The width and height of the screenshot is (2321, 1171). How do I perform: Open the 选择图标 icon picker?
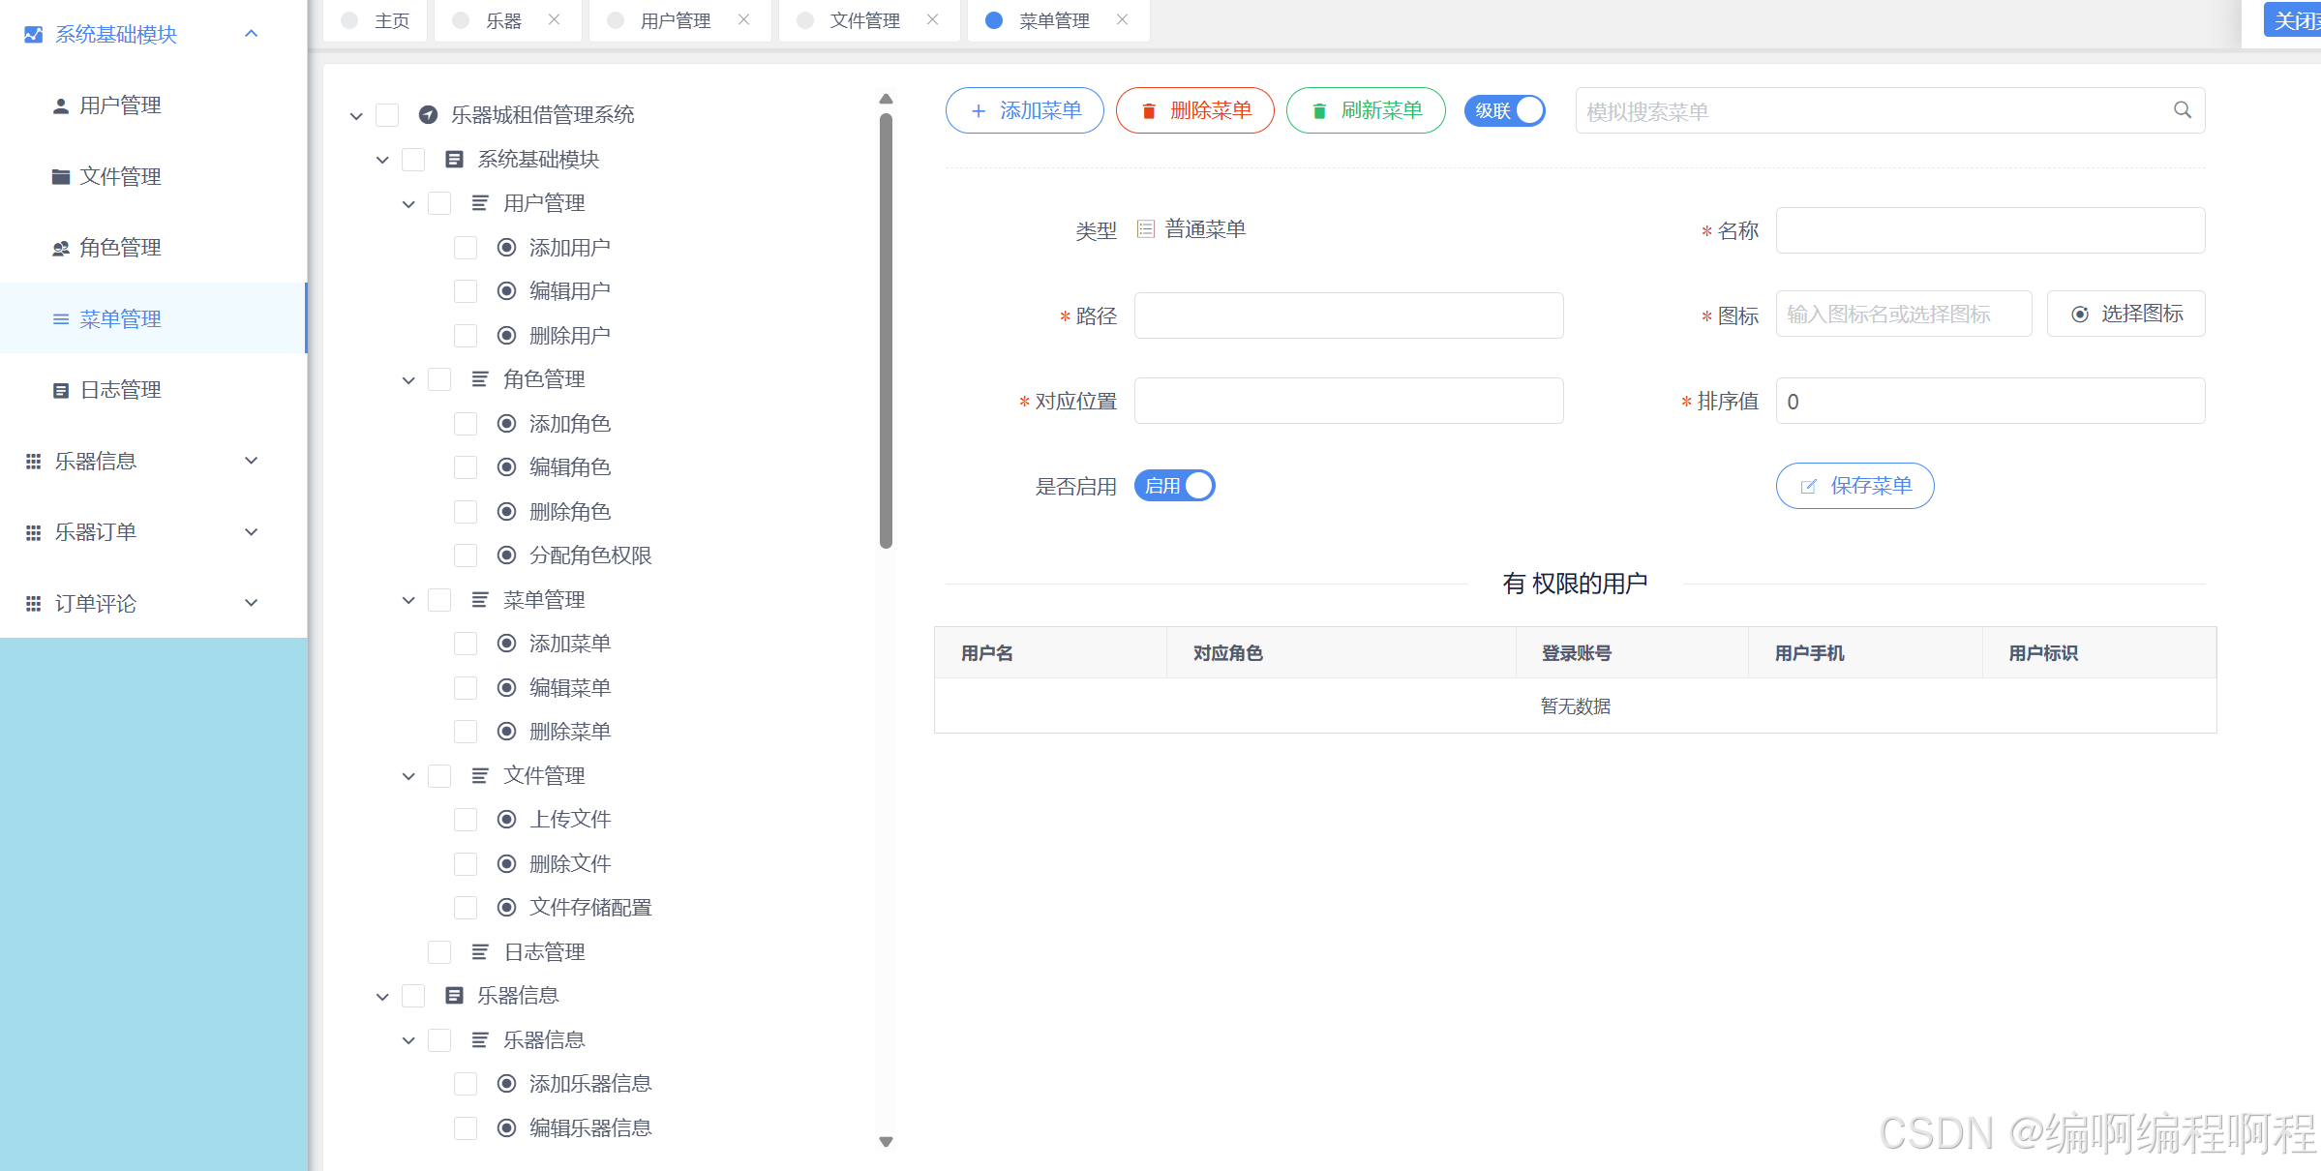(2125, 314)
